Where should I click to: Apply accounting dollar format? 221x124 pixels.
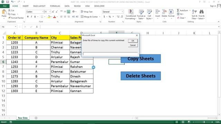104,17
